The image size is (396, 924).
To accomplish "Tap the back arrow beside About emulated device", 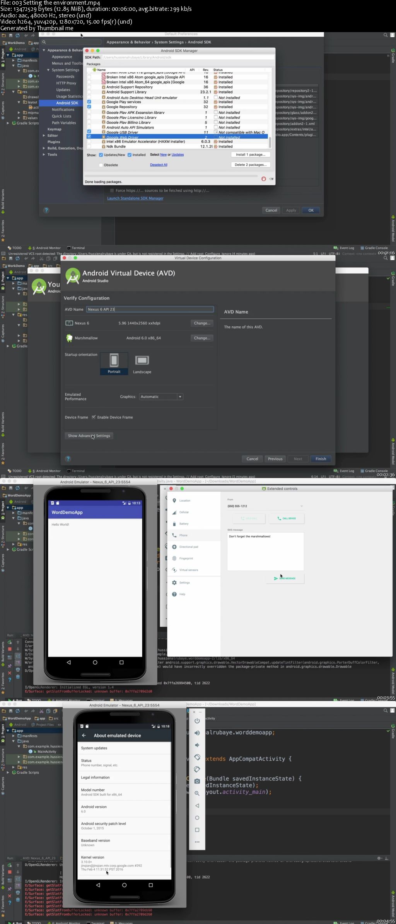I will tap(84, 735).
